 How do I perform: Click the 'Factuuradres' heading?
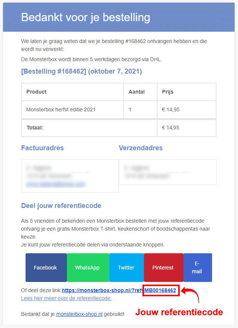42,148
